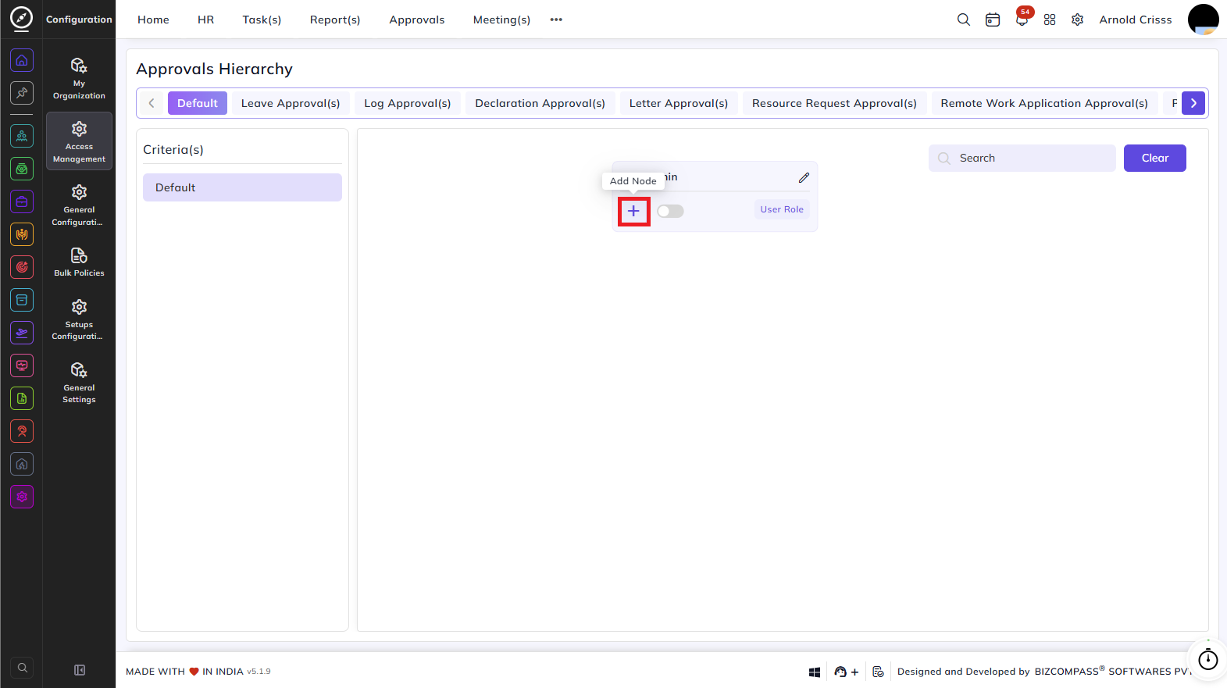Open the gray house module icon
Screen dimensions: 1227x688
(x=22, y=464)
